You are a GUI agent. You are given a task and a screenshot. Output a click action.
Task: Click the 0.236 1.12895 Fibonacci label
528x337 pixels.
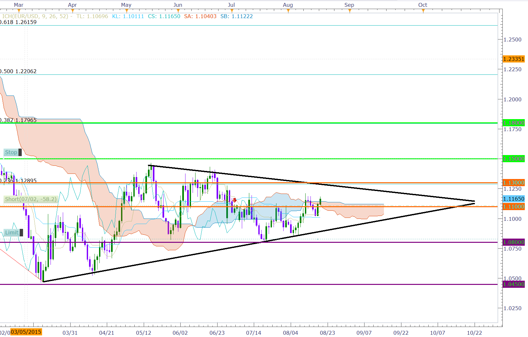(x=18, y=181)
